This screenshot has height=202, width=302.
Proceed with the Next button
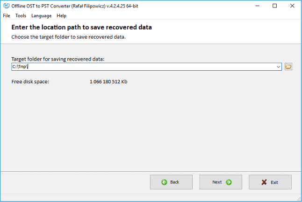221,182
